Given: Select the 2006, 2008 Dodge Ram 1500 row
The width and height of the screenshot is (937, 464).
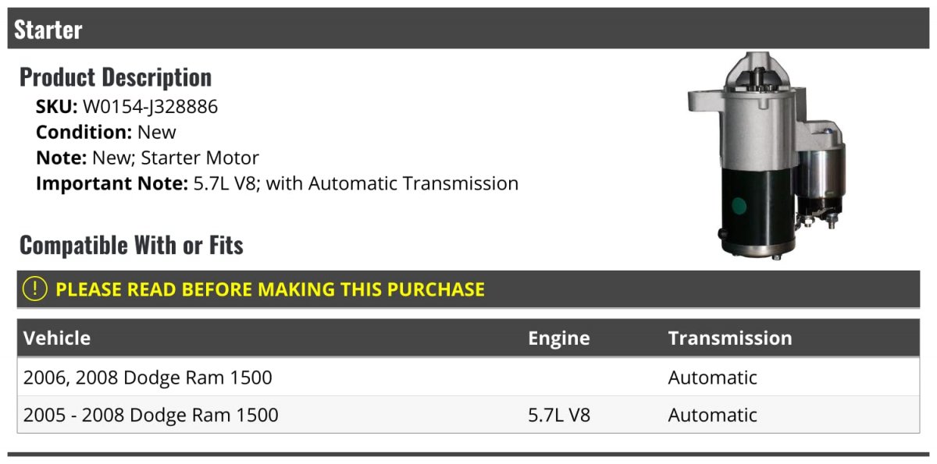Looking at the screenshot, I should point(468,377).
